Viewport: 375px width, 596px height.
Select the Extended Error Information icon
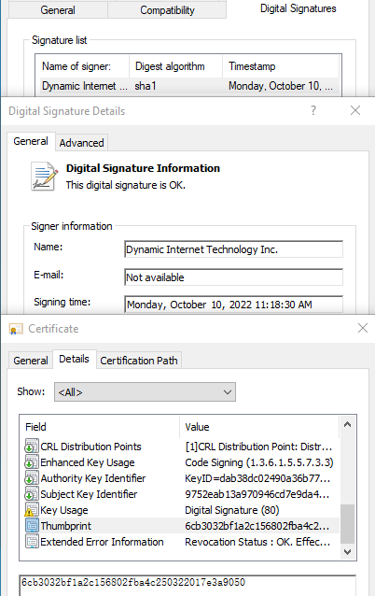point(32,542)
